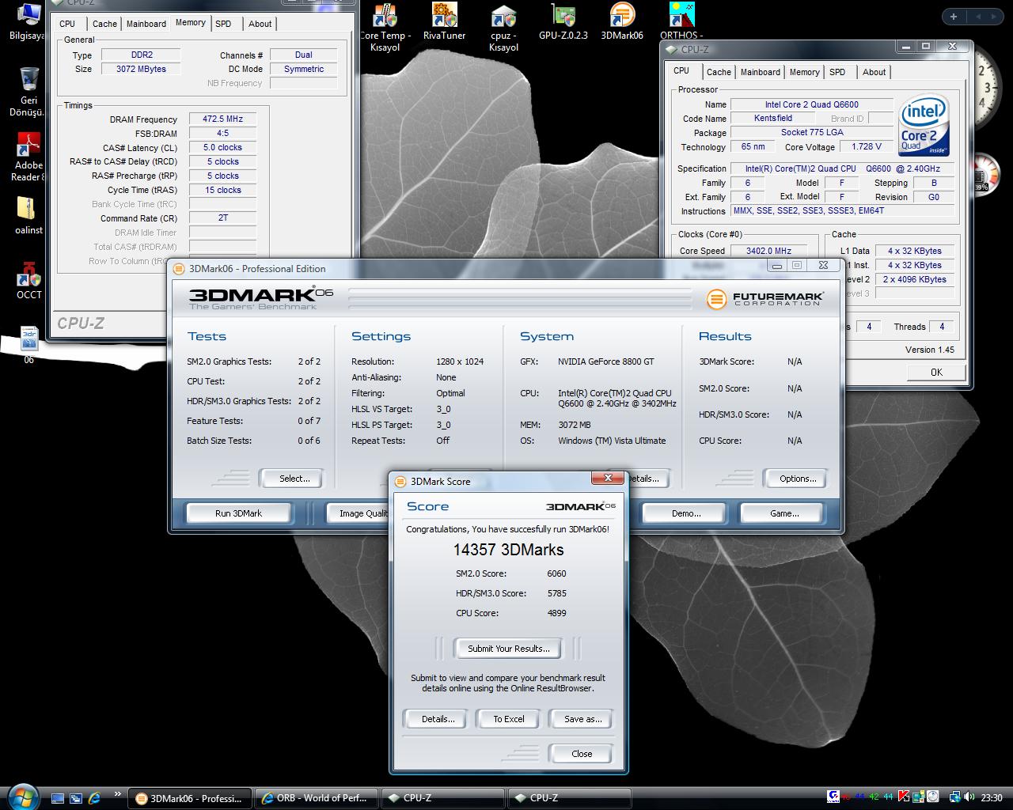Click the Intel Core 2 Quad logo
1013x810 pixels.
(x=924, y=127)
